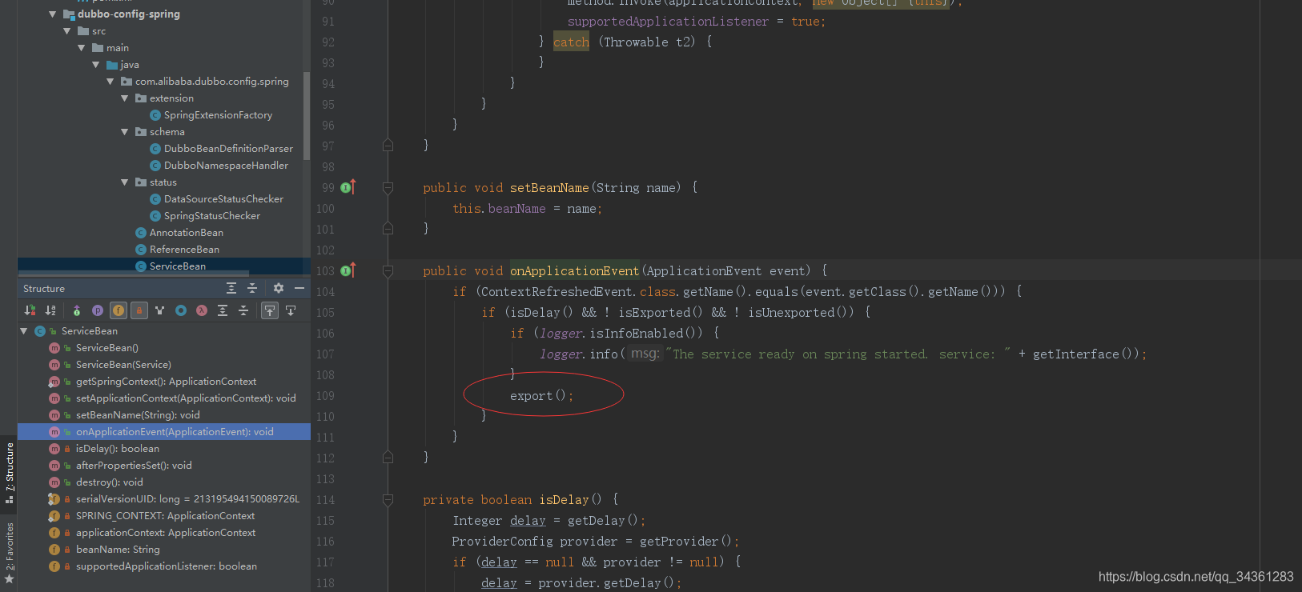
Task: Collapse the main folder
Action: (x=82, y=48)
